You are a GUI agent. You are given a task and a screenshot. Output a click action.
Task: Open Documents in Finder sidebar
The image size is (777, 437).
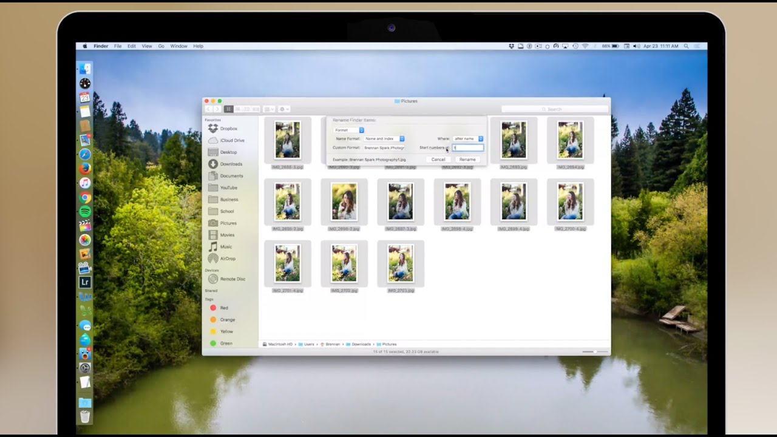[x=226, y=176]
